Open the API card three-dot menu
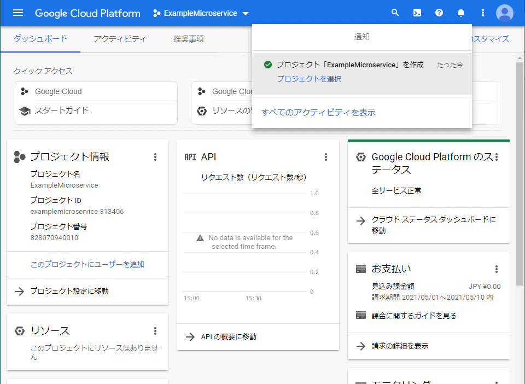The width and height of the screenshot is (525, 384). (x=325, y=157)
